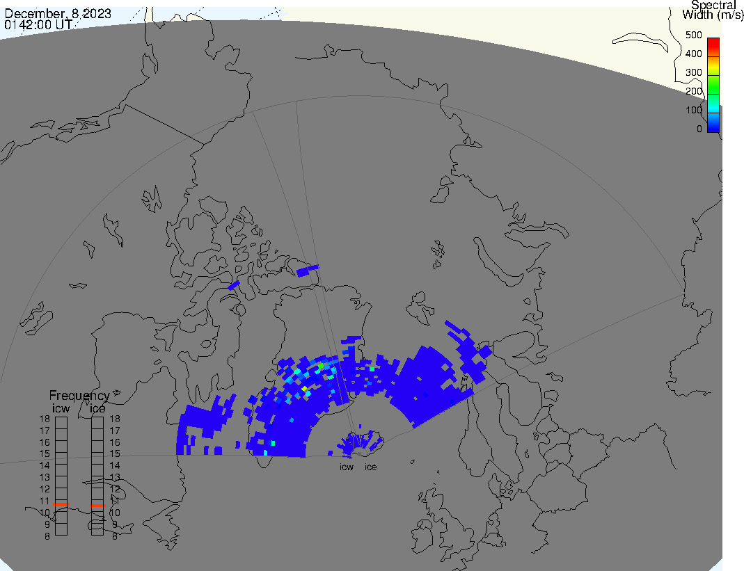Click the yellow high-width cell over Greenland

click(304, 389)
